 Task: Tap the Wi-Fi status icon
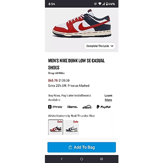click(x=100, y=4)
